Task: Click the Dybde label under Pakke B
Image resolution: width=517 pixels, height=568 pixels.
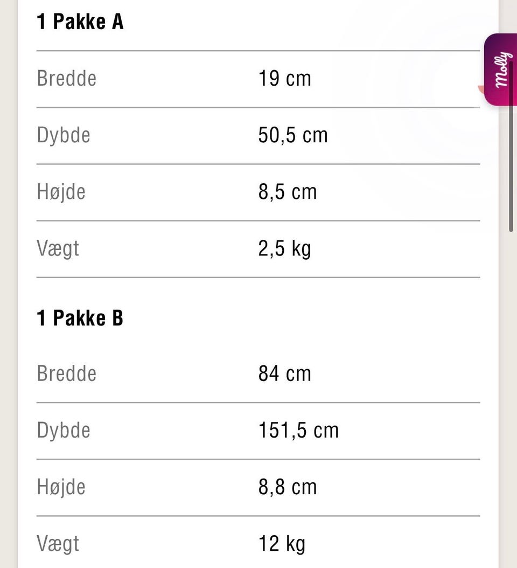Action: pyautogui.click(x=64, y=430)
